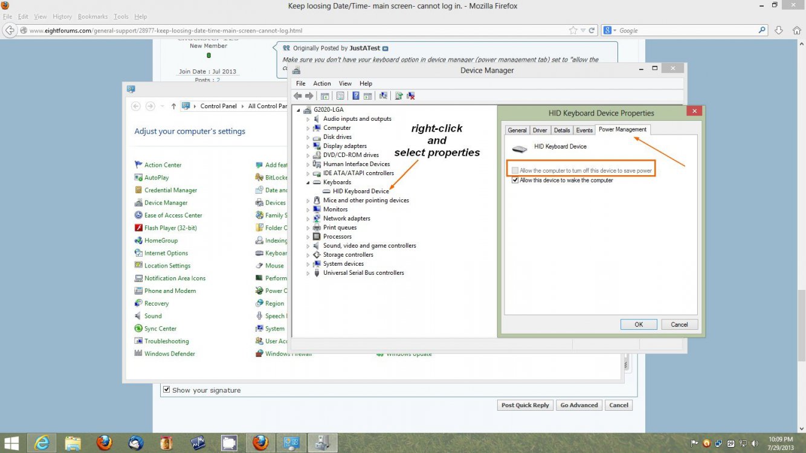The image size is (806, 453).
Task: Switch to the Events tab
Action: click(x=584, y=130)
